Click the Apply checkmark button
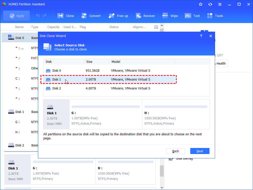 pos(16,16)
